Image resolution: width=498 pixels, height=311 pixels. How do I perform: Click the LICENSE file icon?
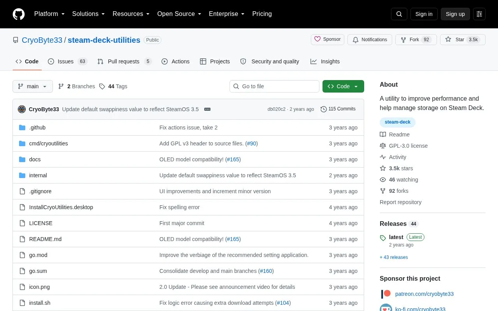(22, 223)
